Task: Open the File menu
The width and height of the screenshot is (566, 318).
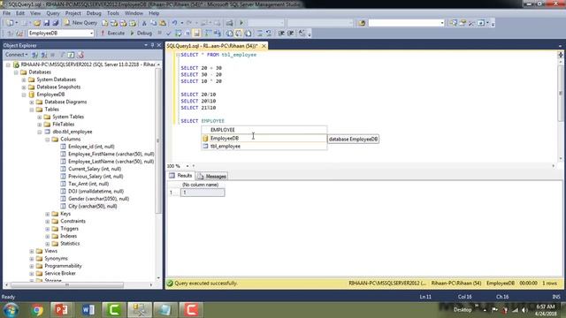Action: pos(6,13)
